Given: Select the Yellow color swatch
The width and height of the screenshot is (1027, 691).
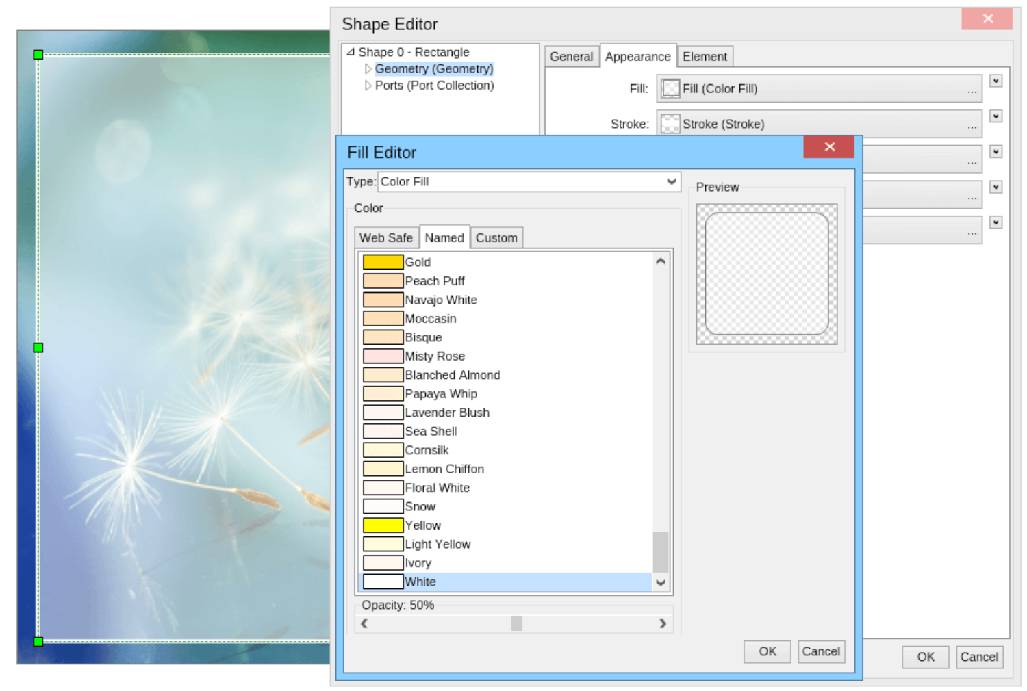Looking at the screenshot, I should (x=383, y=525).
